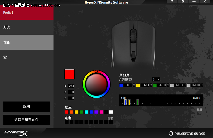Open the help question mark icon

coord(172,2)
